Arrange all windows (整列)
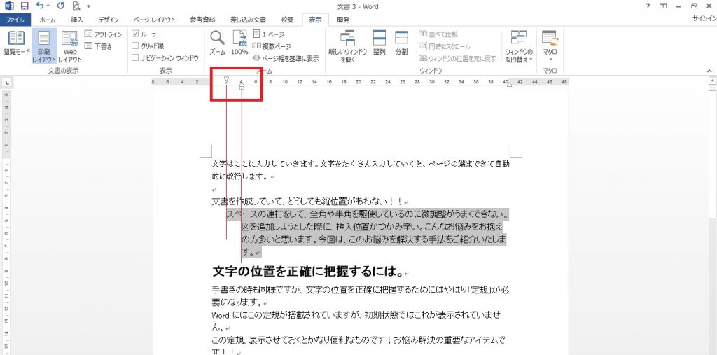This screenshot has width=717, height=355. pyautogui.click(x=379, y=43)
